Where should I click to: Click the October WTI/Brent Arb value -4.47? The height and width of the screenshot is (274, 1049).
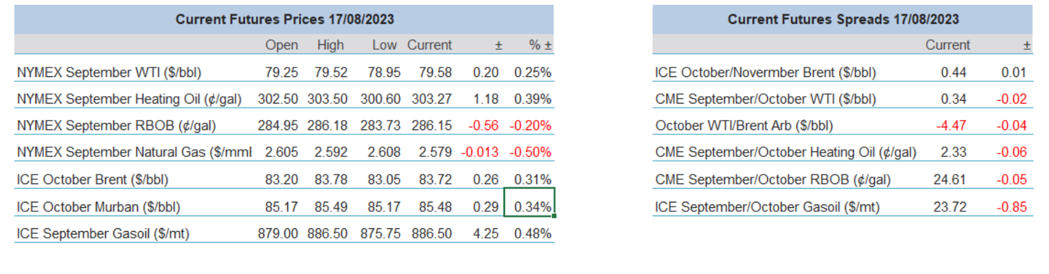point(949,126)
